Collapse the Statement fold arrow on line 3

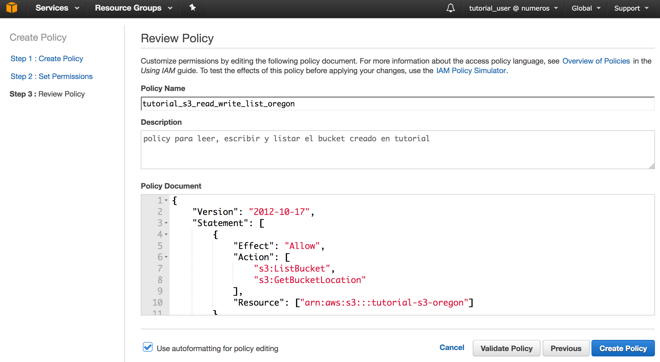point(166,223)
